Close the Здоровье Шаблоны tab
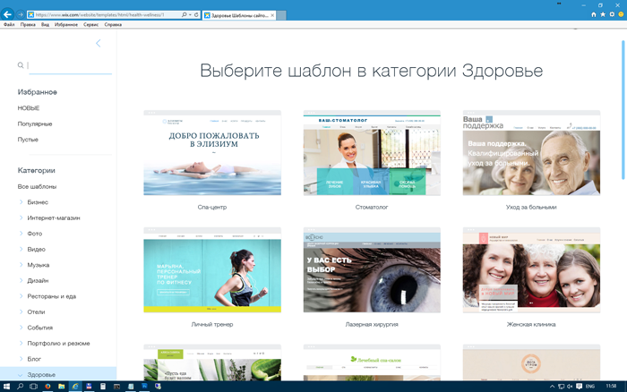 tap(272, 15)
